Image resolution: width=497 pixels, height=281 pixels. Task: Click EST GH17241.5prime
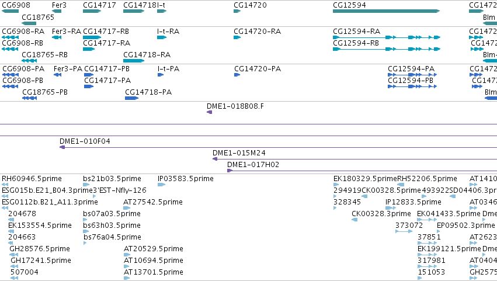pyautogui.click(x=41, y=261)
